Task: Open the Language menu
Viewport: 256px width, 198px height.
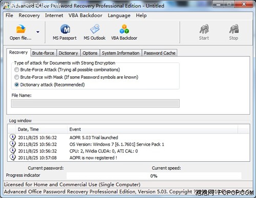Action: (119, 15)
